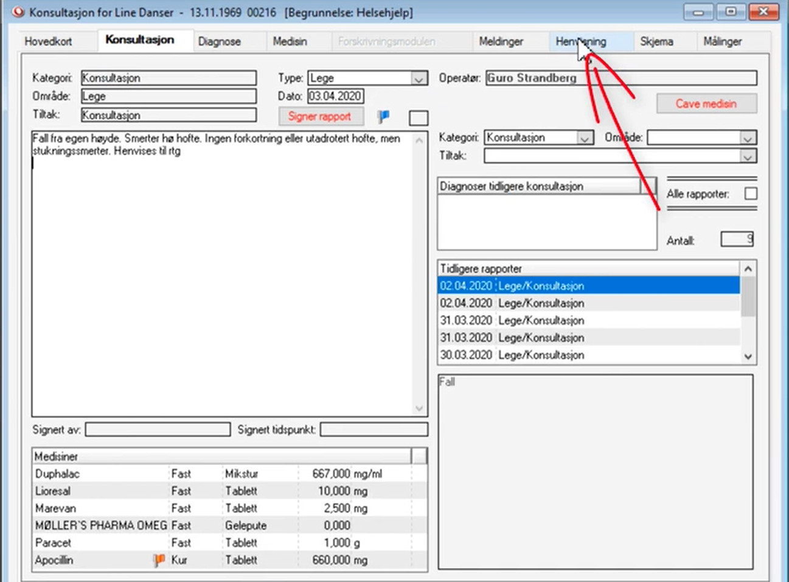Click the Signert av field
Screen dimensions: 789x582
coord(158,430)
